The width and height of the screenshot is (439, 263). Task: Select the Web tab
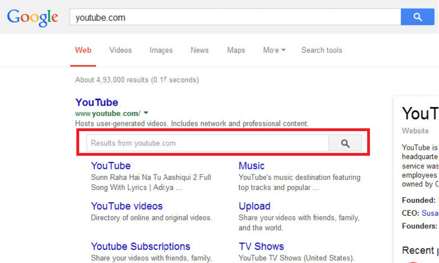[83, 50]
